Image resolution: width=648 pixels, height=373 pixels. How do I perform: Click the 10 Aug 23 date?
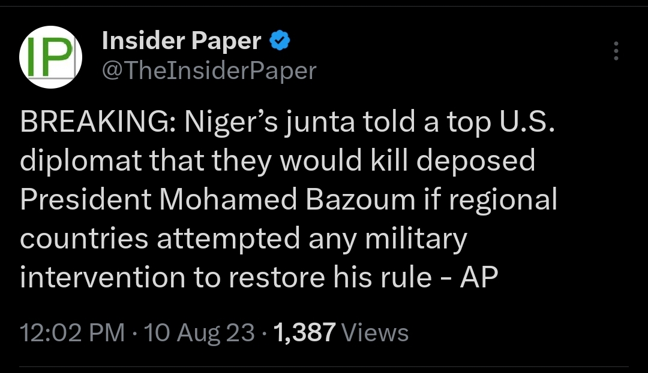coord(199,332)
